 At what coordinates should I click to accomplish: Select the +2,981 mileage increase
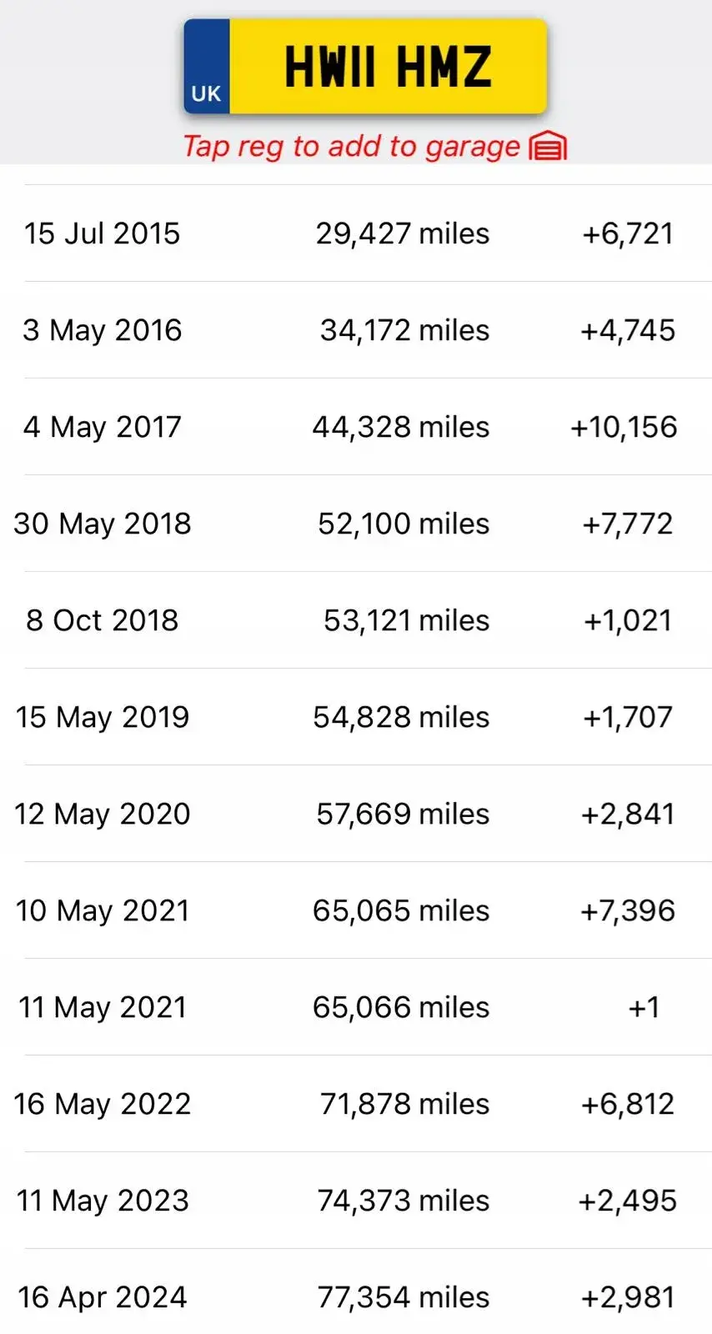point(627,1297)
